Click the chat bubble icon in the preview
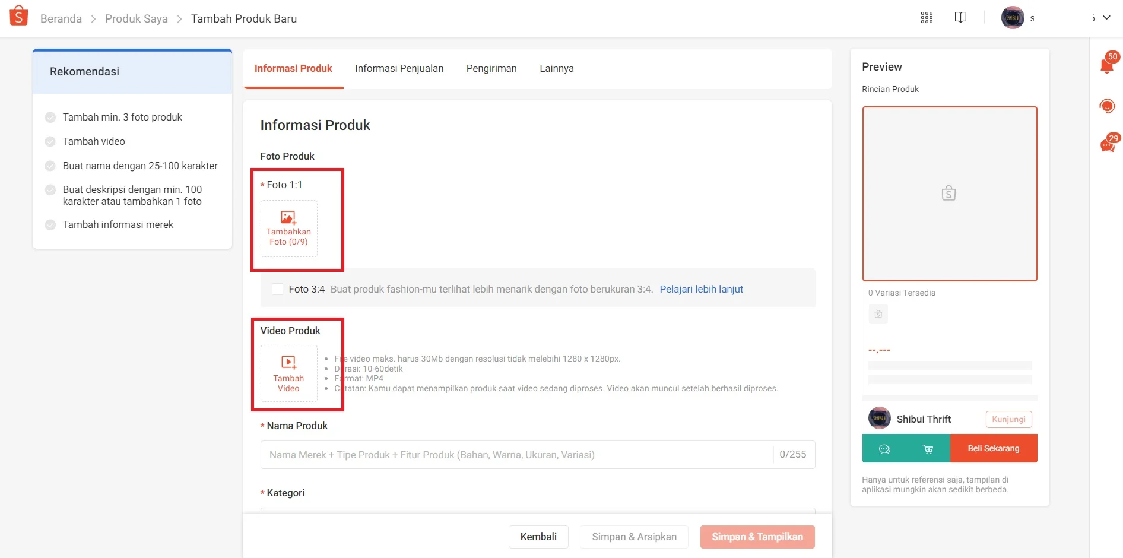The height and width of the screenshot is (558, 1123). (x=884, y=449)
